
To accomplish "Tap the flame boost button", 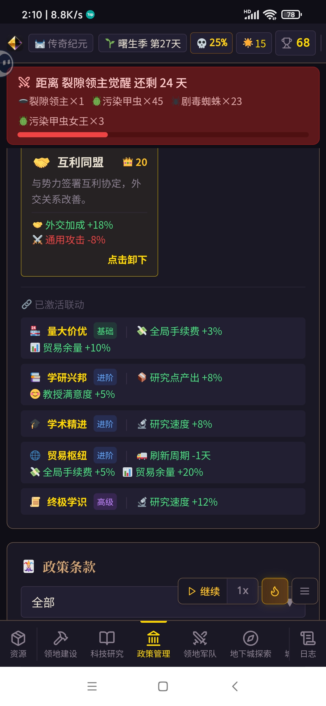I will tap(275, 591).
